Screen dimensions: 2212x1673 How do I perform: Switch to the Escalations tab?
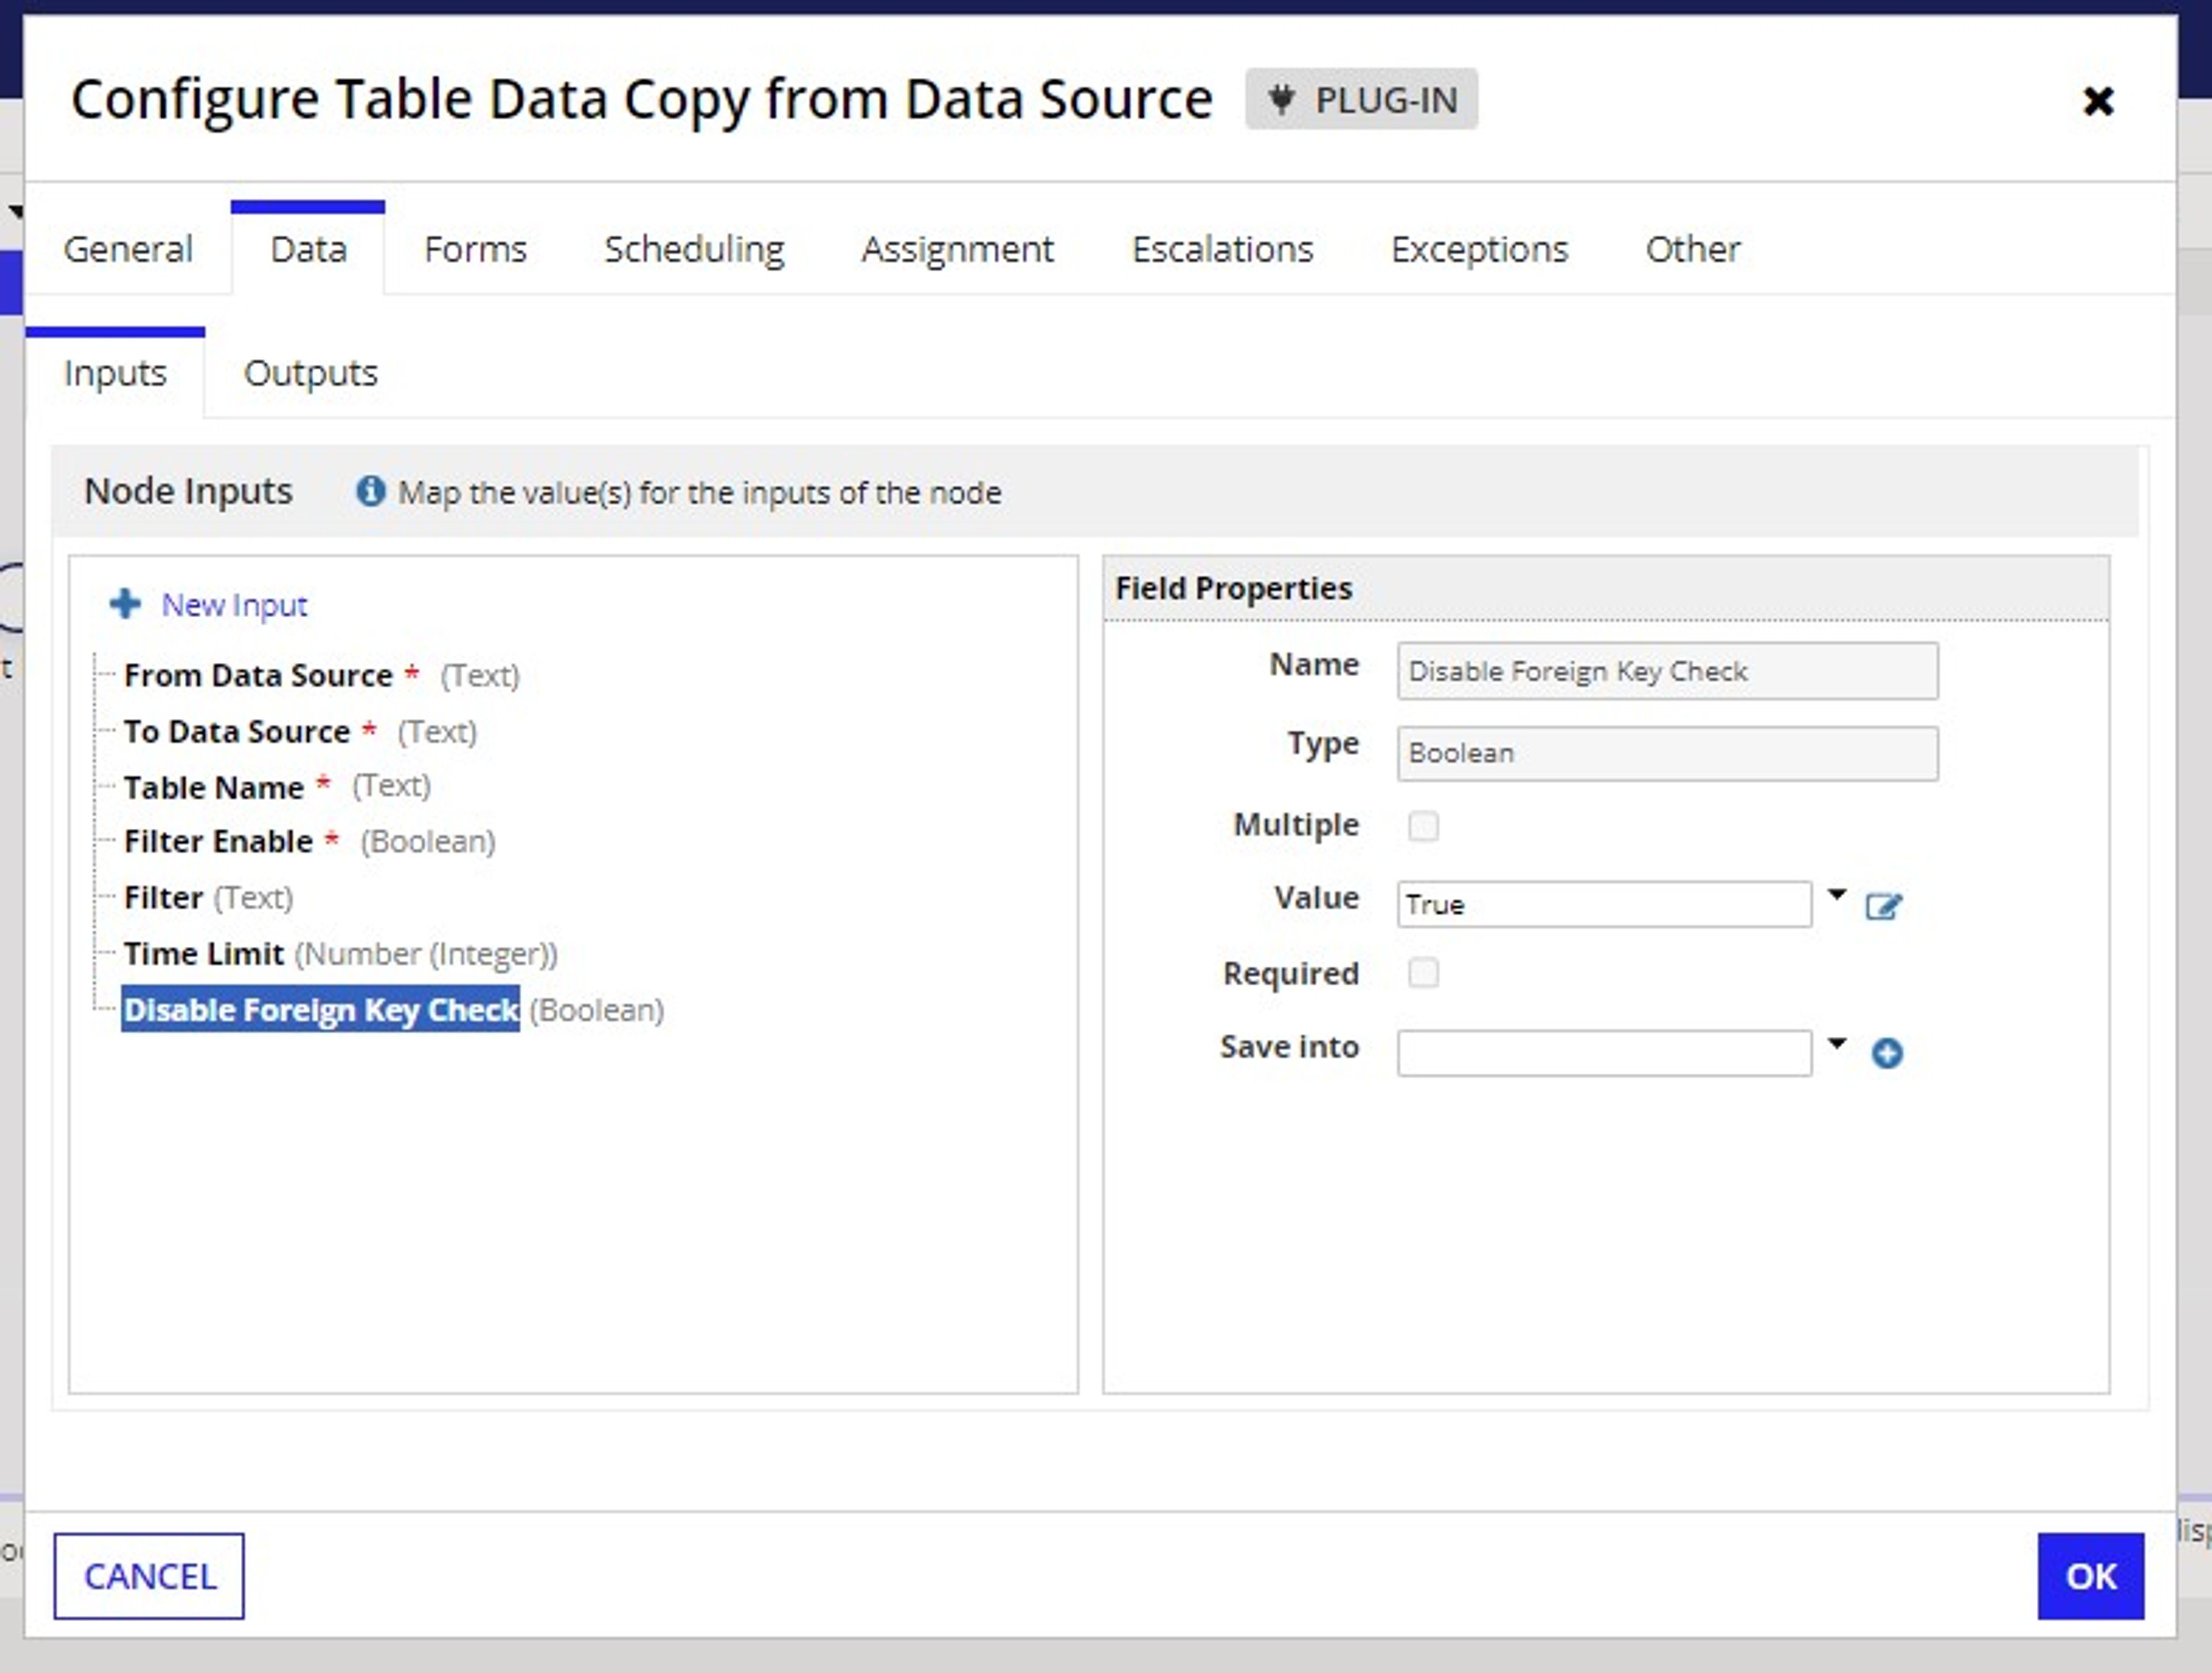[1222, 249]
